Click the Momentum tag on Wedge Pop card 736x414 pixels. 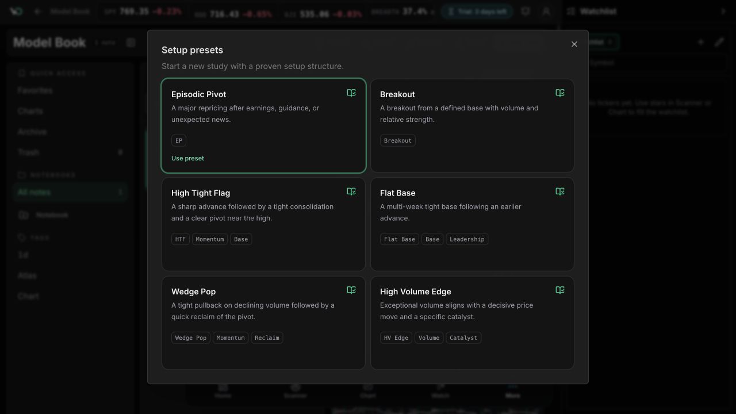click(231, 338)
